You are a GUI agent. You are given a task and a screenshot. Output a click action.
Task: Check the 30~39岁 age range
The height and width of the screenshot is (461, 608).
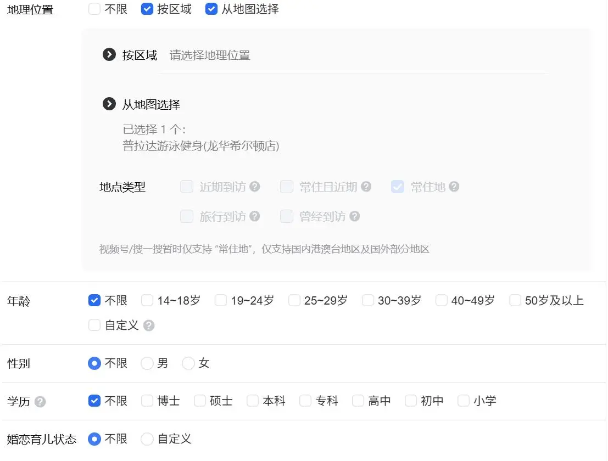pyautogui.click(x=367, y=300)
